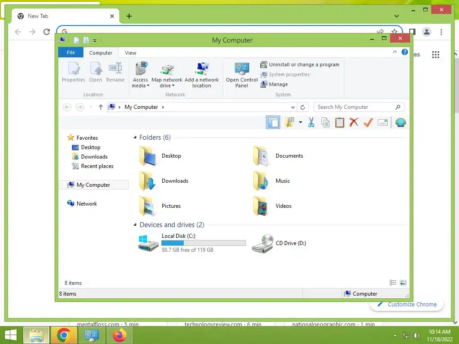The width and height of the screenshot is (459, 344).
Task: Switch to Details view in status bar
Action: point(393,283)
